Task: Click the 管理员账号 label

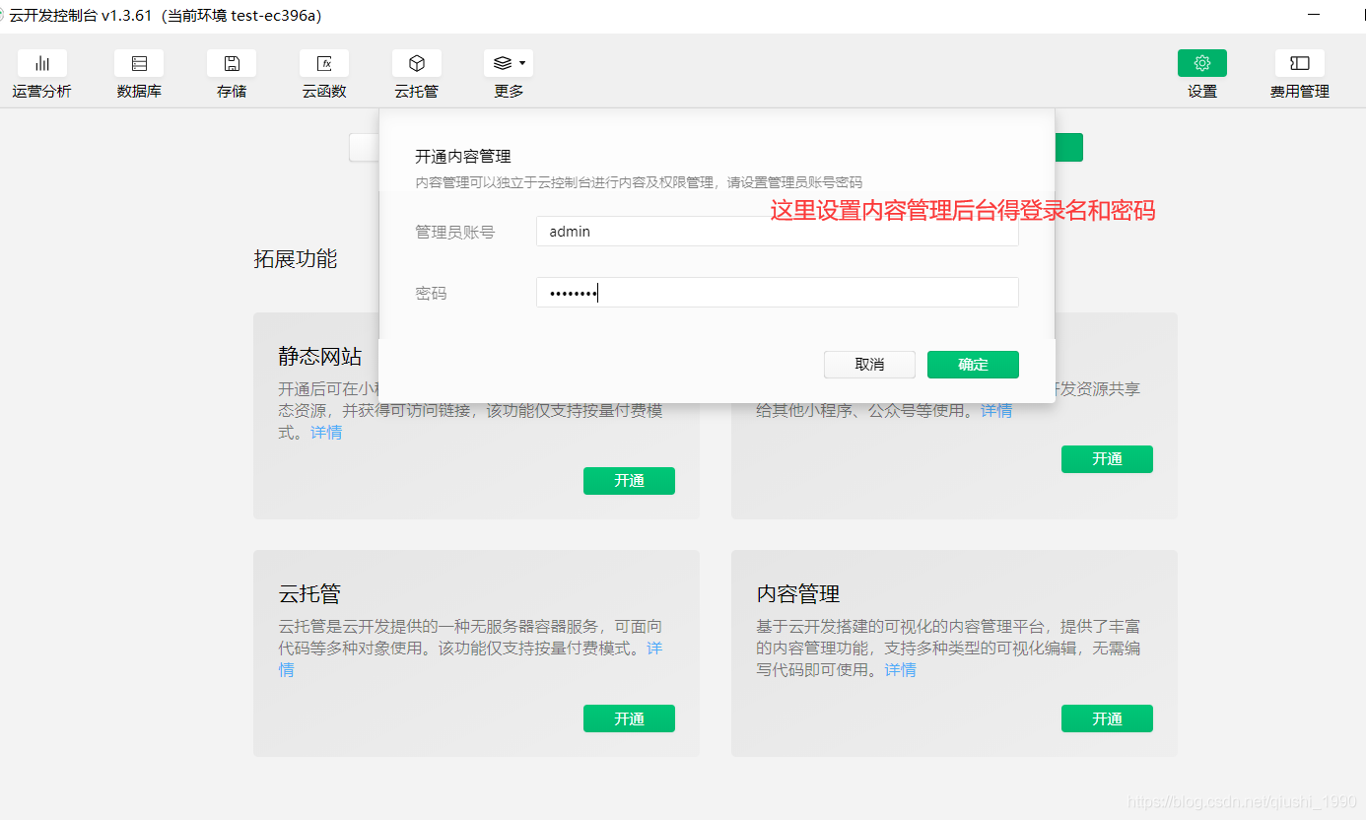Action: point(455,233)
